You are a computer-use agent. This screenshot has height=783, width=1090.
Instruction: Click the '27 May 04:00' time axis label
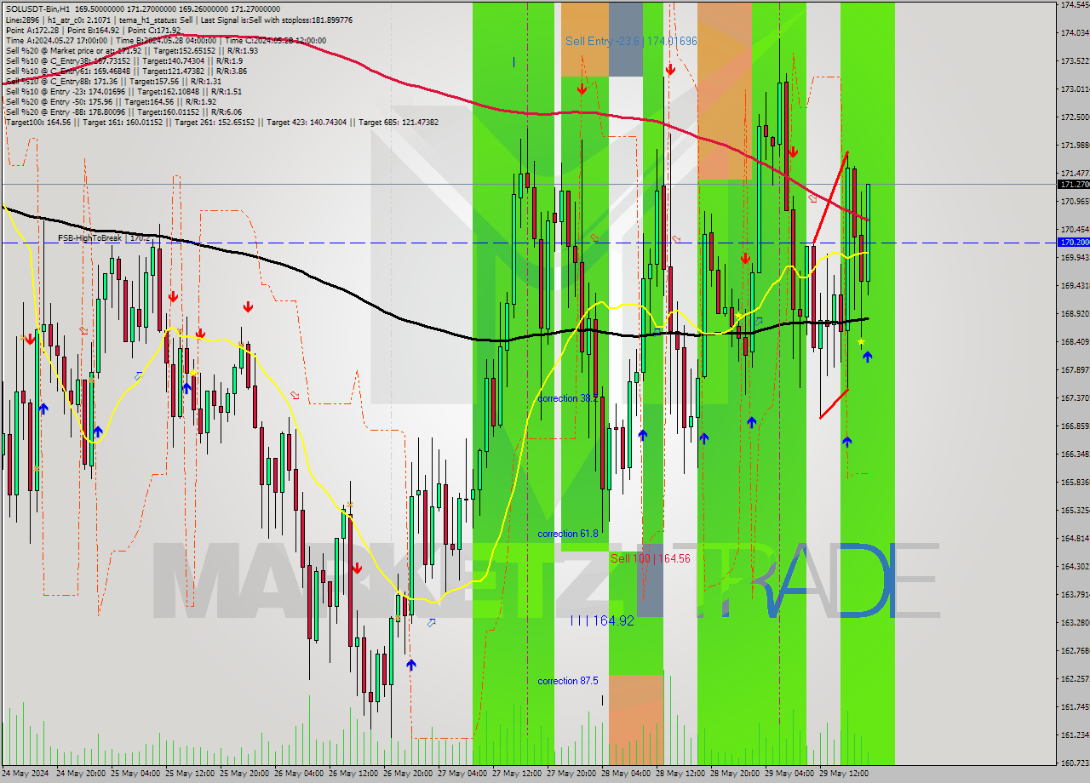point(462,774)
